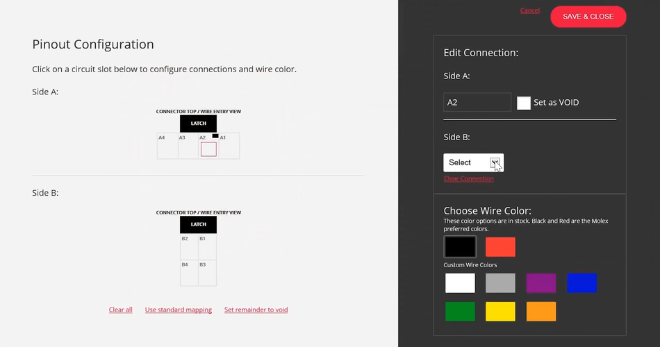Click the SAVE & CLOSE button
660x347 pixels.
click(x=588, y=17)
